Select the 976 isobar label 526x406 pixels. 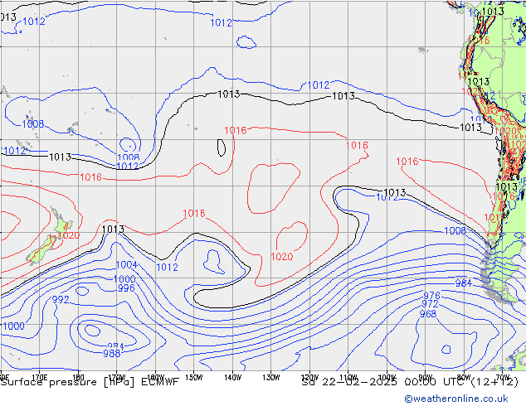[431, 296]
